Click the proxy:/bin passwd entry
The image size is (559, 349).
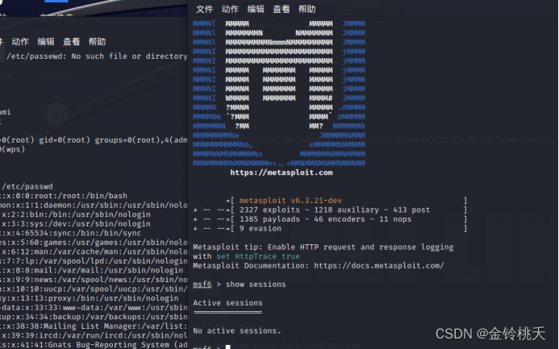point(89,298)
